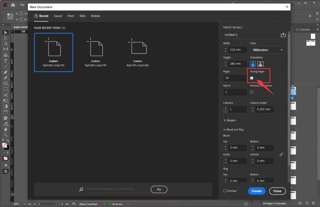The width and height of the screenshot is (320, 207).
Task: Switch to the Saved tab
Action: point(58,16)
